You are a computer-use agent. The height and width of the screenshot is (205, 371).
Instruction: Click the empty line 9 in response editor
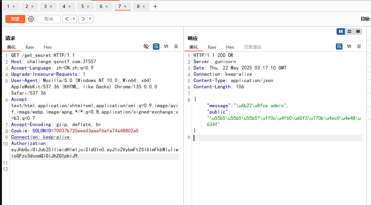click(x=278, y=138)
